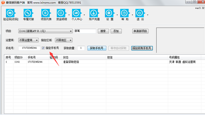Click the 申请新项目 button
Image resolution: width=205 pixels, height=115 pixels.
(x=140, y=31)
